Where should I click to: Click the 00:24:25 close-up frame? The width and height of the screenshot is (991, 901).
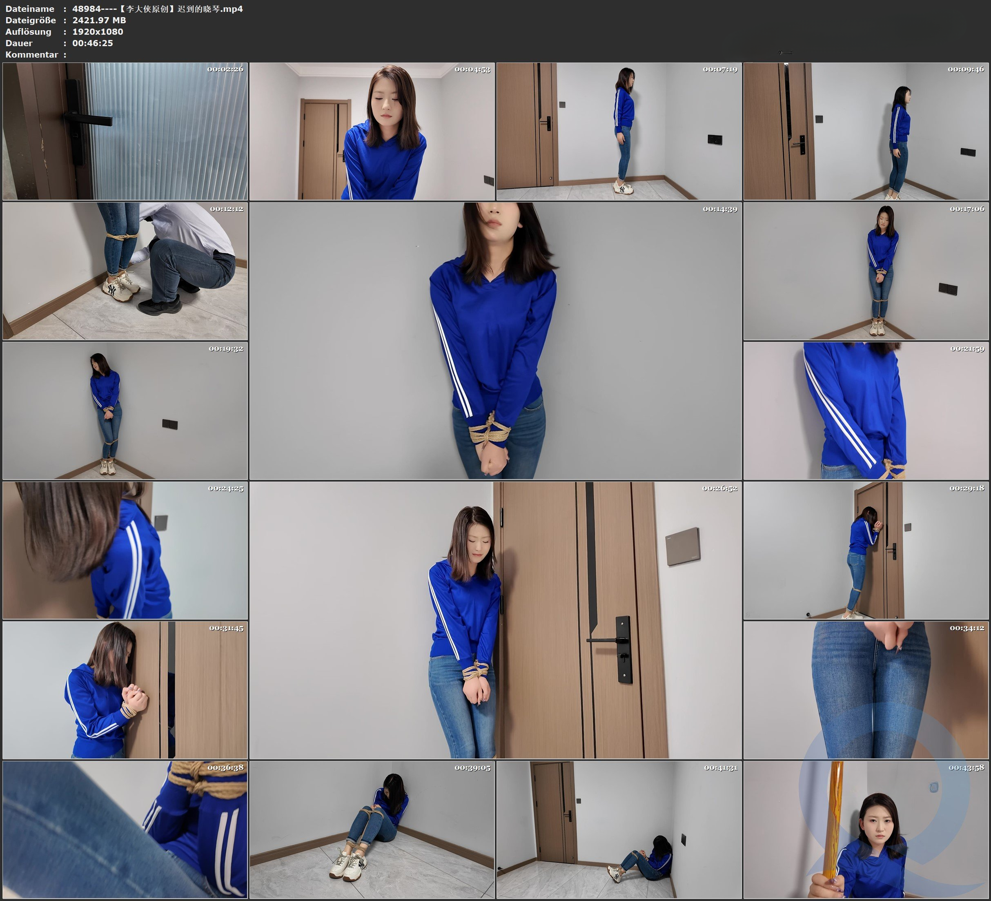point(125,550)
